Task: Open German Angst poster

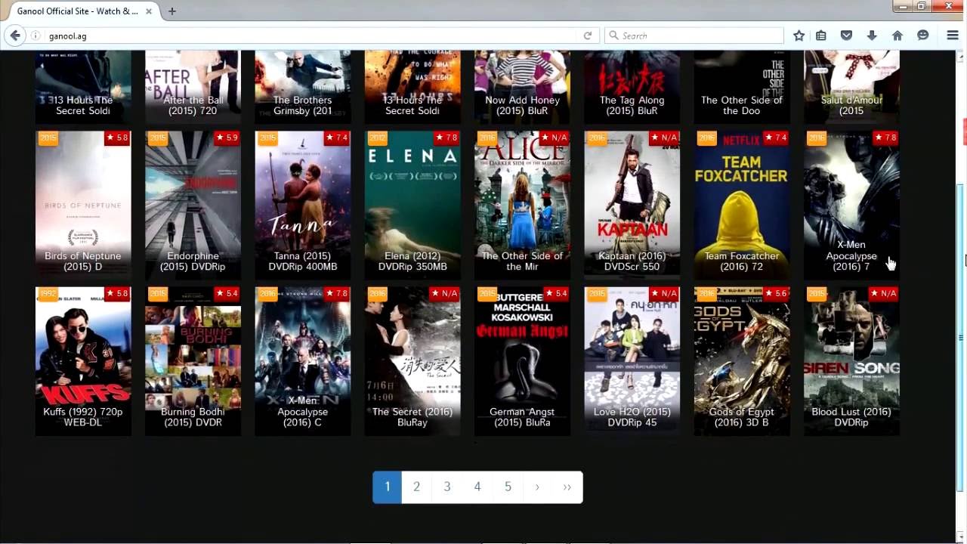Action: pos(522,361)
